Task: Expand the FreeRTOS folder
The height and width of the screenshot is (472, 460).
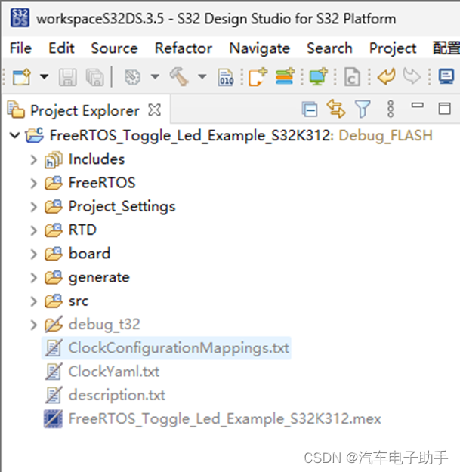Action: [x=33, y=184]
